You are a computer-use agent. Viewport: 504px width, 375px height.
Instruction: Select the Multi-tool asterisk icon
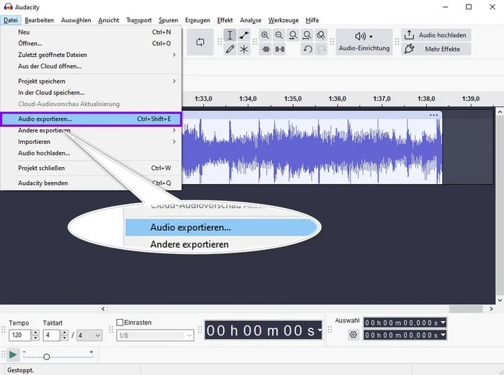[244, 49]
